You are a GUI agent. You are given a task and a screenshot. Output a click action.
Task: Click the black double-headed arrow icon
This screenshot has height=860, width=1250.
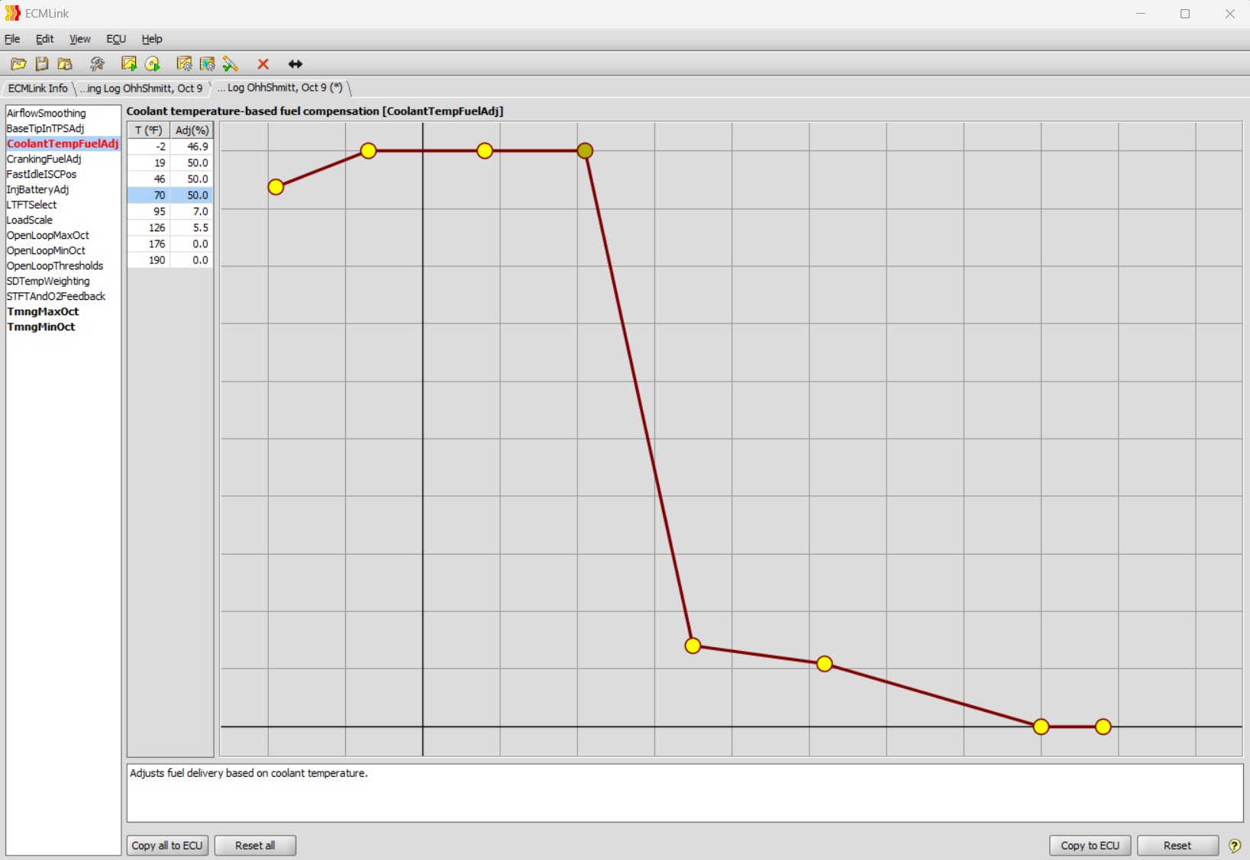296,64
